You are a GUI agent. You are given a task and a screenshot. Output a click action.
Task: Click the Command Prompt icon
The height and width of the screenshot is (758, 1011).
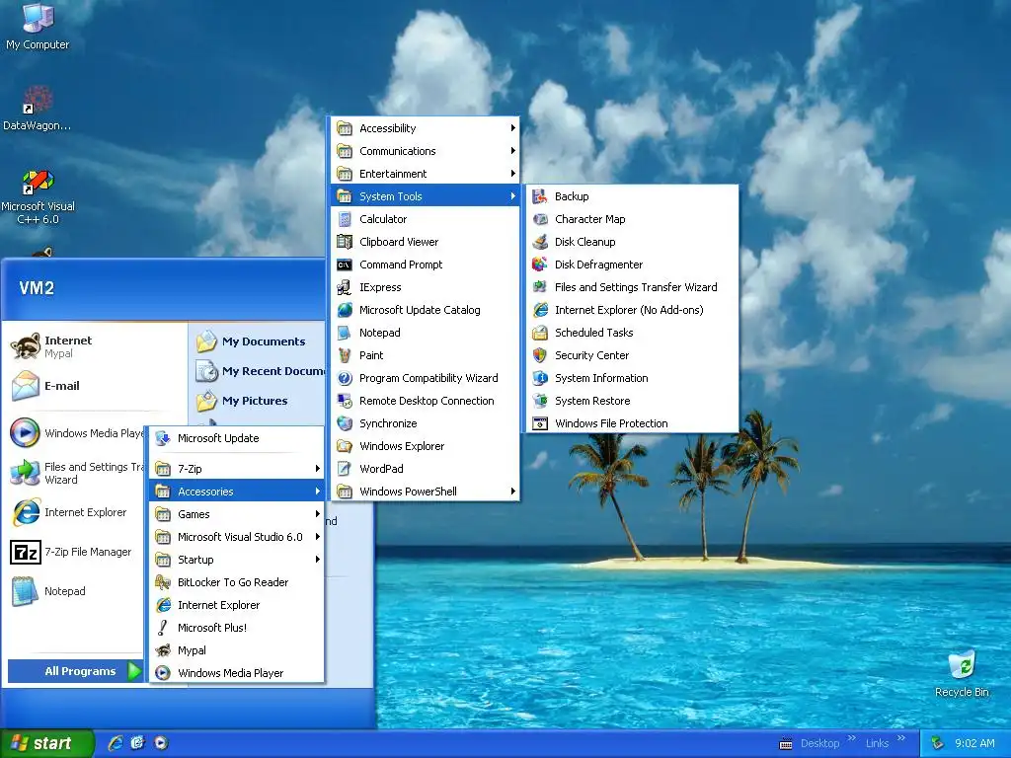345,265
